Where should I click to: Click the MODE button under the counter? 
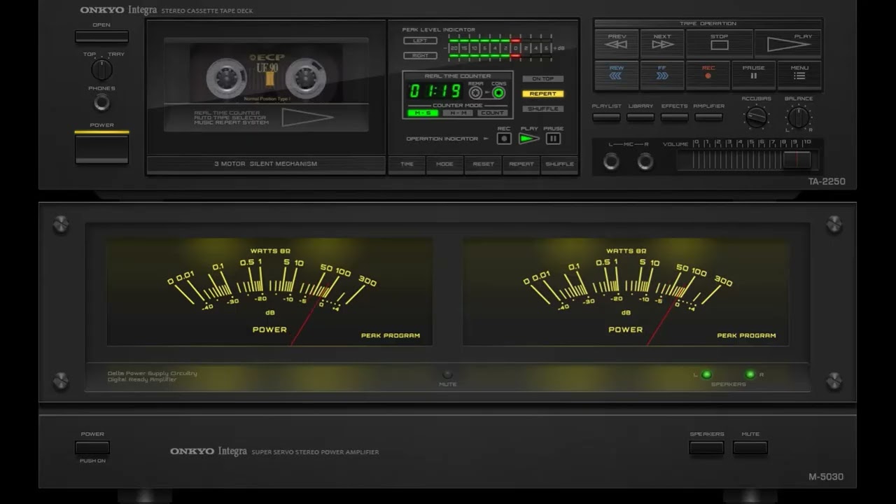tap(444, 164)
